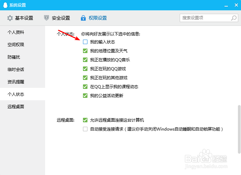241x175 pixels.
Task: Click the 远程桌面: section label
Action: tap(65, 120)
